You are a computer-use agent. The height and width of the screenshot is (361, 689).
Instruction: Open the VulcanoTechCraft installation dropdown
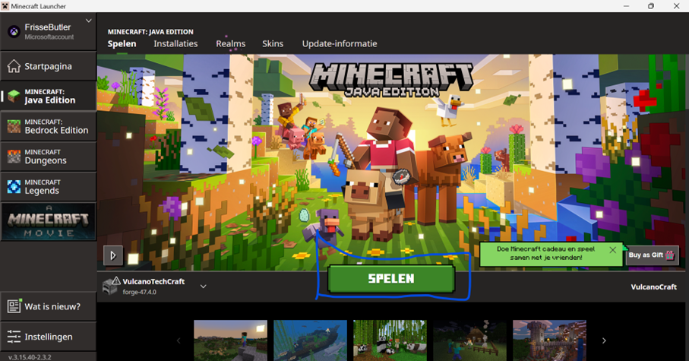point(203,287)
